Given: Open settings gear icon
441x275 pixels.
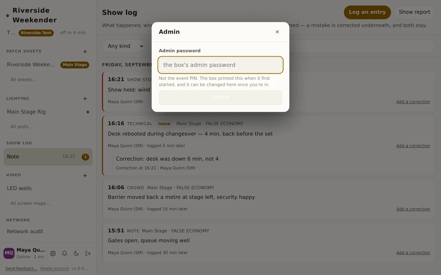Looking at the screenshot, I should tap(53, 254).
